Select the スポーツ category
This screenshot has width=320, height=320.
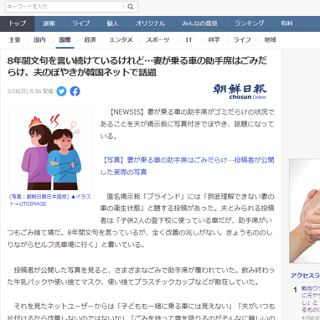click(x=157, y=40)
